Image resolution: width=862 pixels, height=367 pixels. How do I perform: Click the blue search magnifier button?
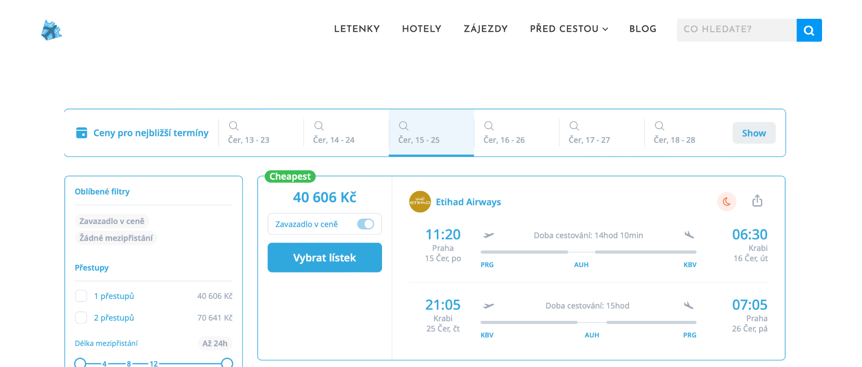coord(809,30)
